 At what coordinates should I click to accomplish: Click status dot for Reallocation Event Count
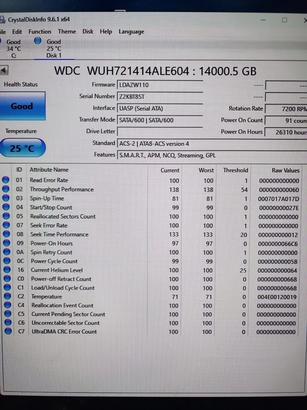[x=8, y=305]
